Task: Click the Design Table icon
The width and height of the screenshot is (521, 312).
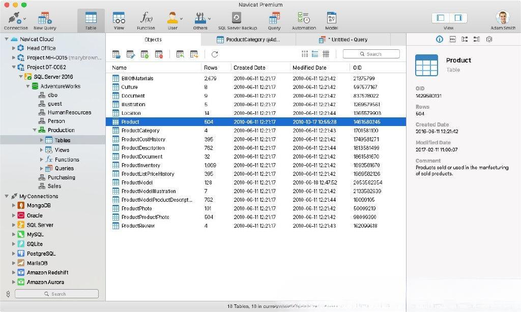Action: pos(130,54)
